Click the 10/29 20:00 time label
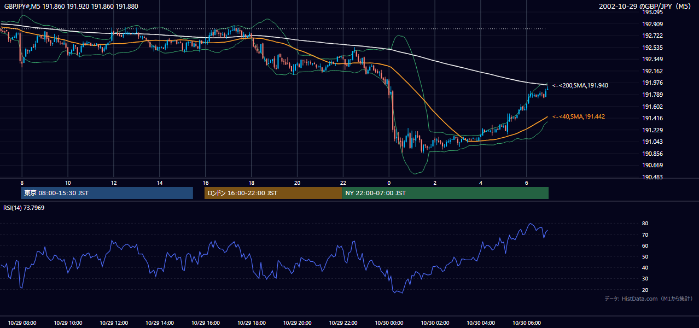 [x=297, y=323]
